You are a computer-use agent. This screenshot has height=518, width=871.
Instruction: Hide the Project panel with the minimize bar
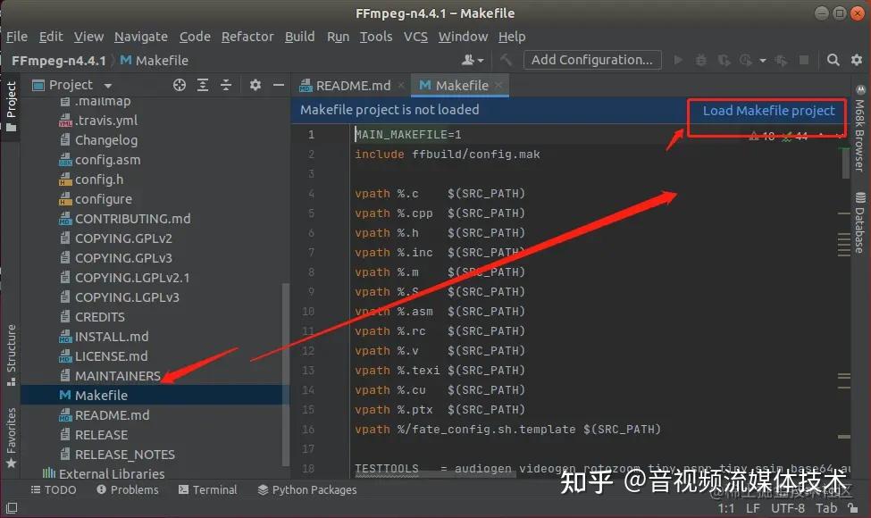click(280, 84)
